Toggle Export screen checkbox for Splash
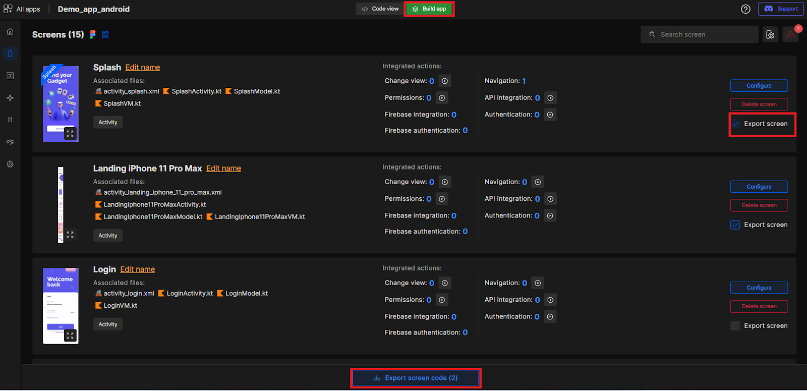This screenshot has width=807, height=391. (735, 124)
